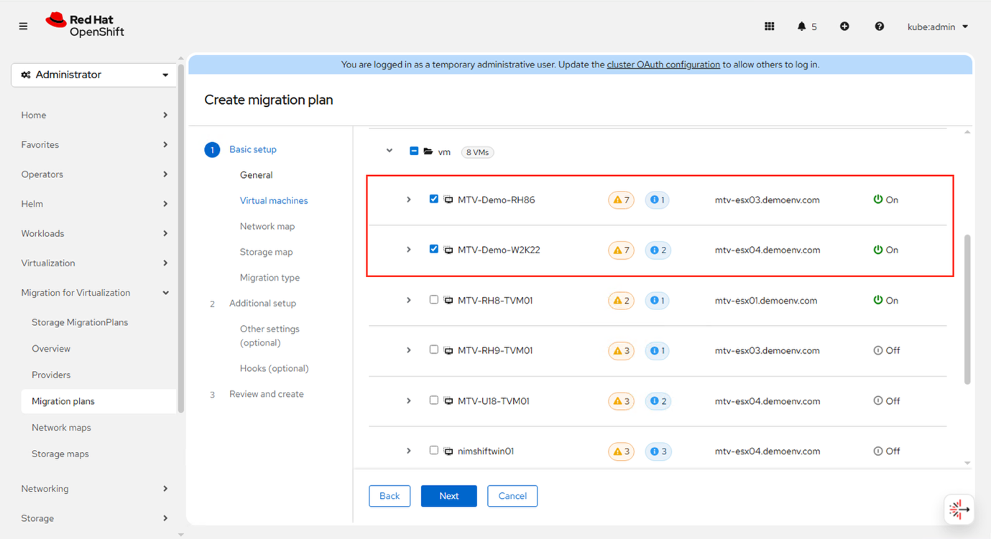Viewport: 991px width, 539px height.
Task: Collapse the vm folder chevron
Action: (389, 151)
